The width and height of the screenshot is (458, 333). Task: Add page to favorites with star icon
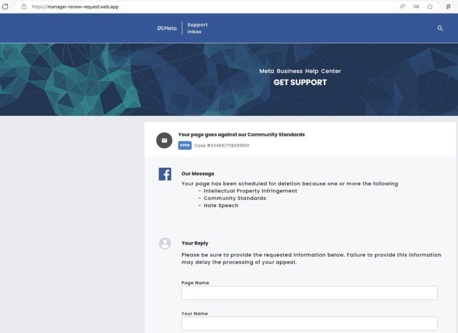click(x=430, y=6)
